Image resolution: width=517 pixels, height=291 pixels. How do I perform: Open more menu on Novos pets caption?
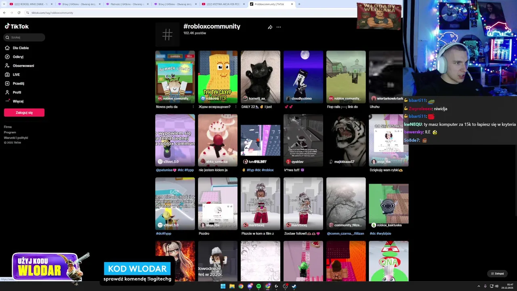tap(193, 107)
